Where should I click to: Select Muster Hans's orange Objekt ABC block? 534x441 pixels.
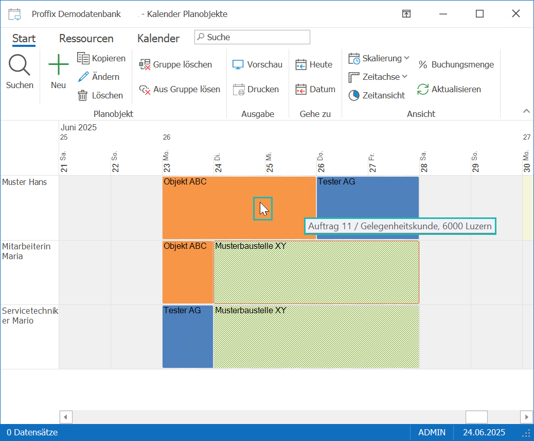pos(239,208)
